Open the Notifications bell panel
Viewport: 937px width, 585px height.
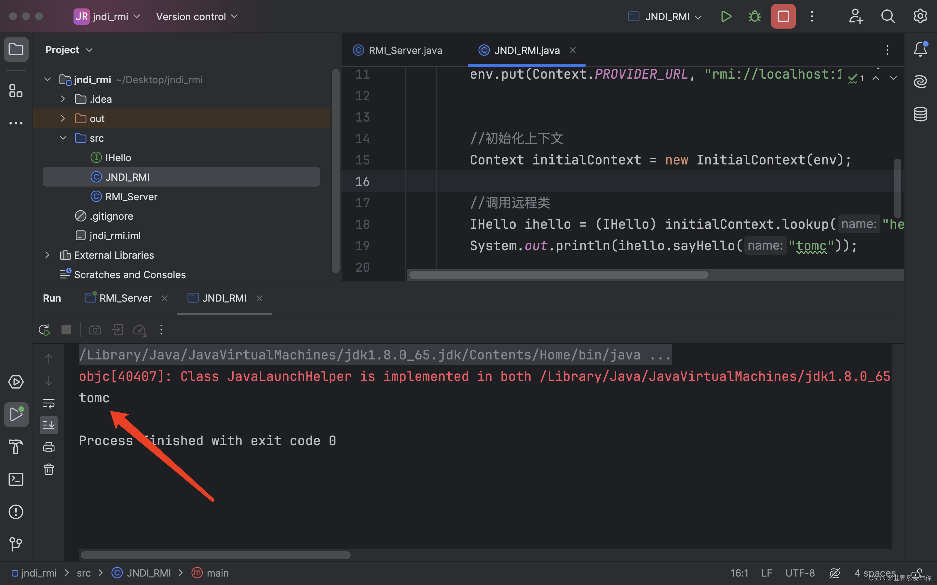click(x=920, y=49)
